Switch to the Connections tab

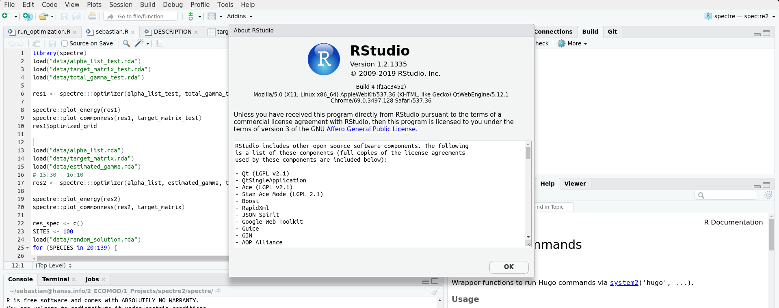(x=553, y=32)
